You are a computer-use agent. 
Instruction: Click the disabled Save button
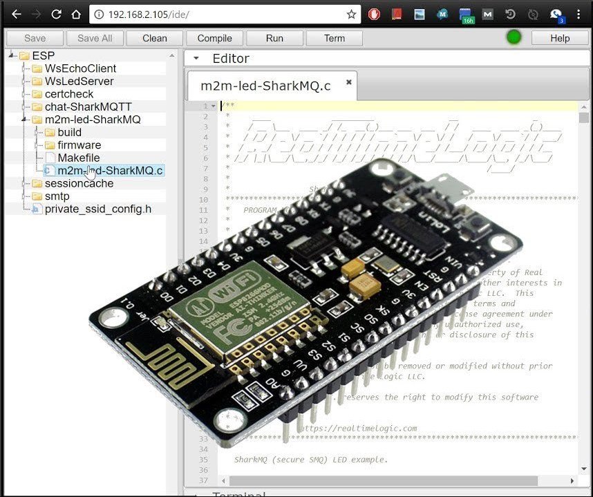pyautogui.click(x=35, y=38)
